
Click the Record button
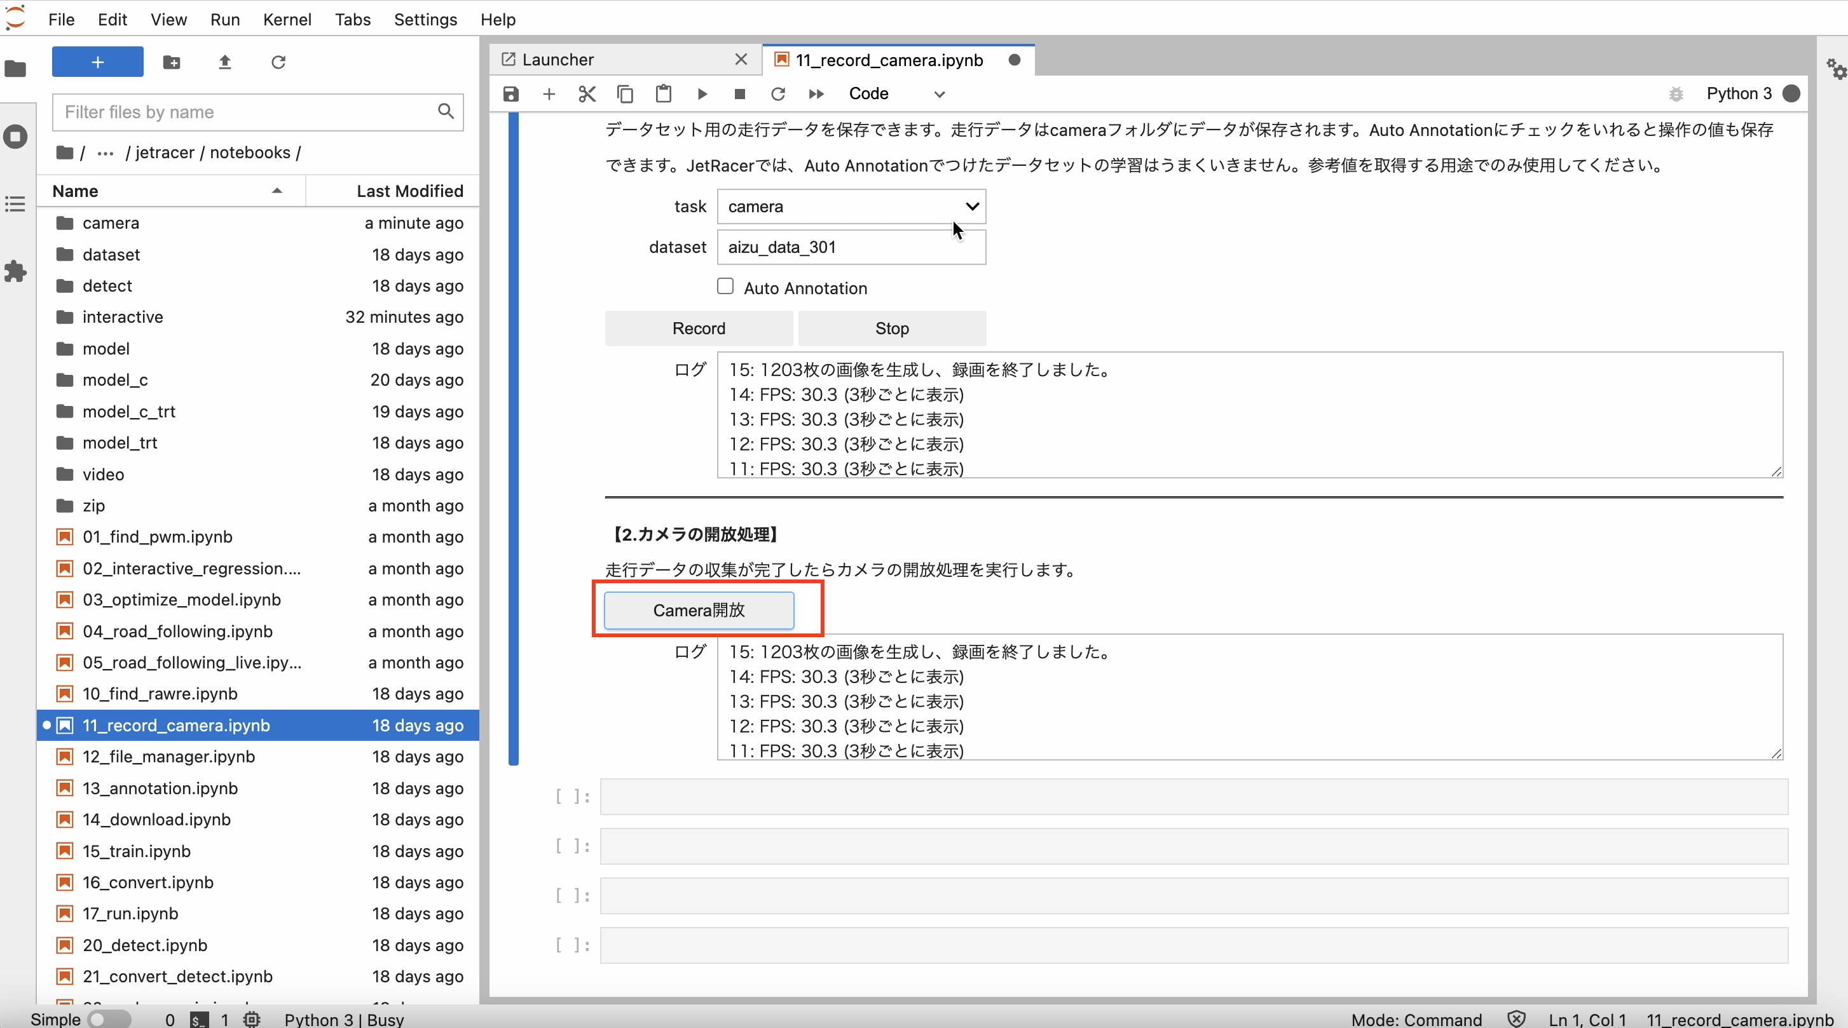(699, 328)
